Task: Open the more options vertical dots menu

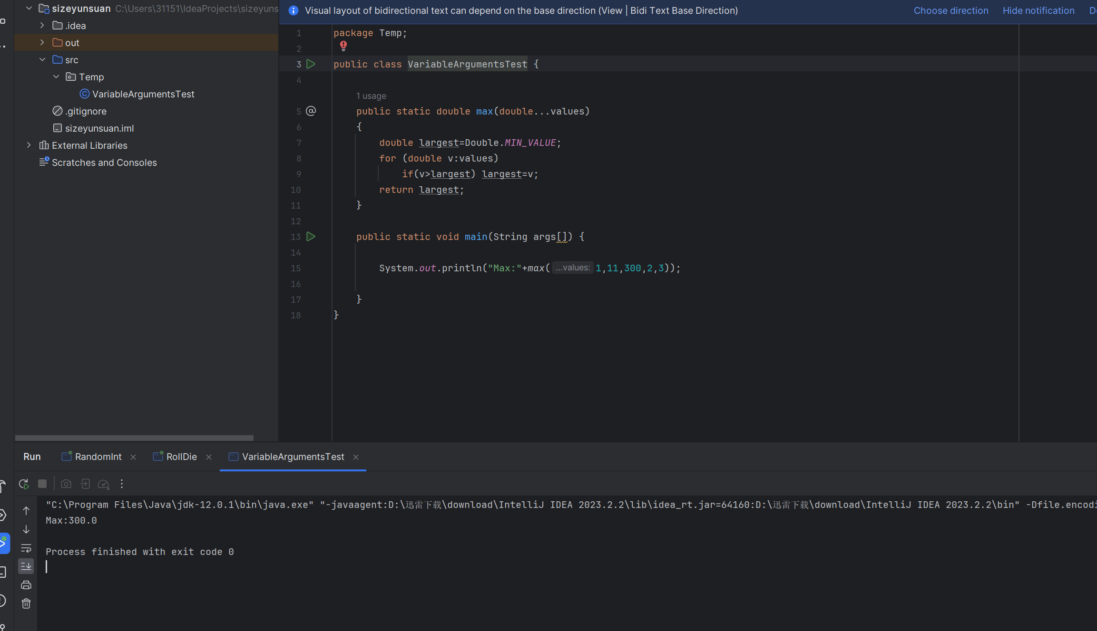Action: click(x=122, y=484)
